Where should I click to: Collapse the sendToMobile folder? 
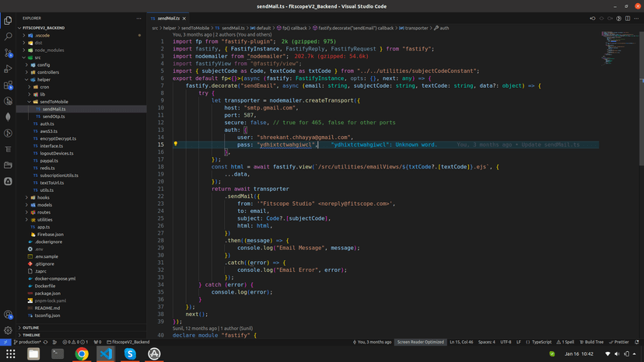pos(82,102)
